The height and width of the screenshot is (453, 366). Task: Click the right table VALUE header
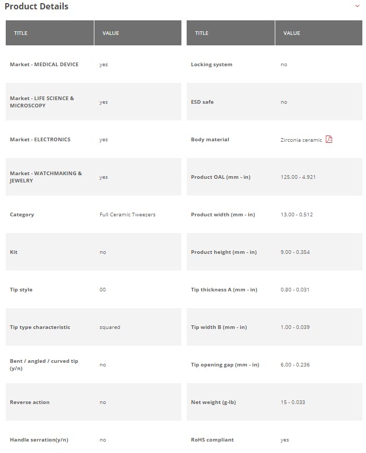[x=291, y=33]
